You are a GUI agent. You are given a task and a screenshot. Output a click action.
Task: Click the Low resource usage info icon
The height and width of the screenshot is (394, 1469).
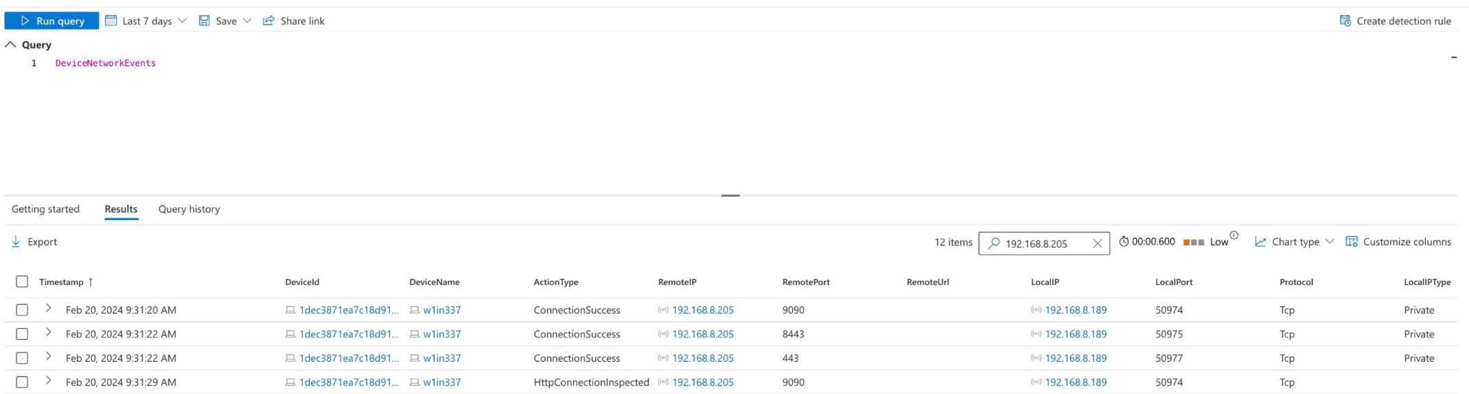[1234, 236]
